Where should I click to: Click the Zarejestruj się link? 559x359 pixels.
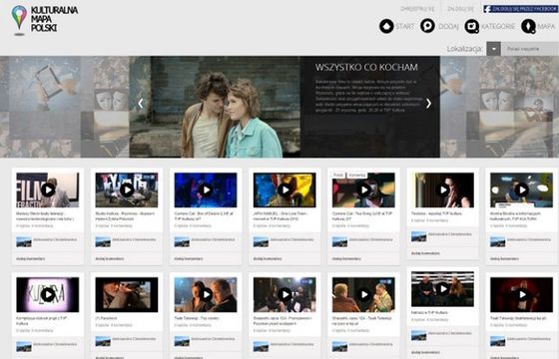point(417,9)
